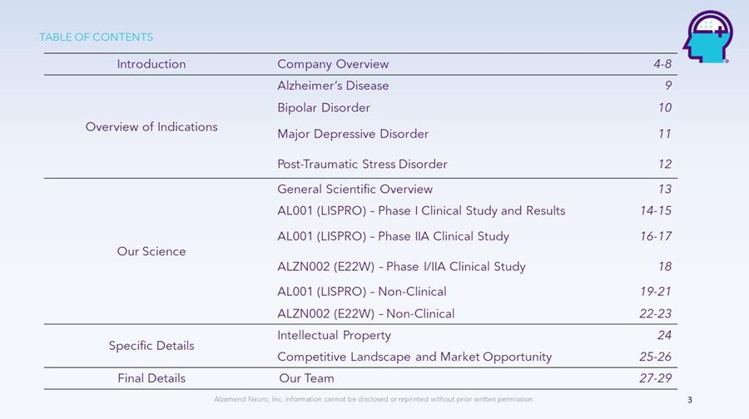The width and height of the screenshot is (749, 419).
Task: Select ALZN002 Phase I/IIA Clinical Study entry
Action: (x=401, y=267)
